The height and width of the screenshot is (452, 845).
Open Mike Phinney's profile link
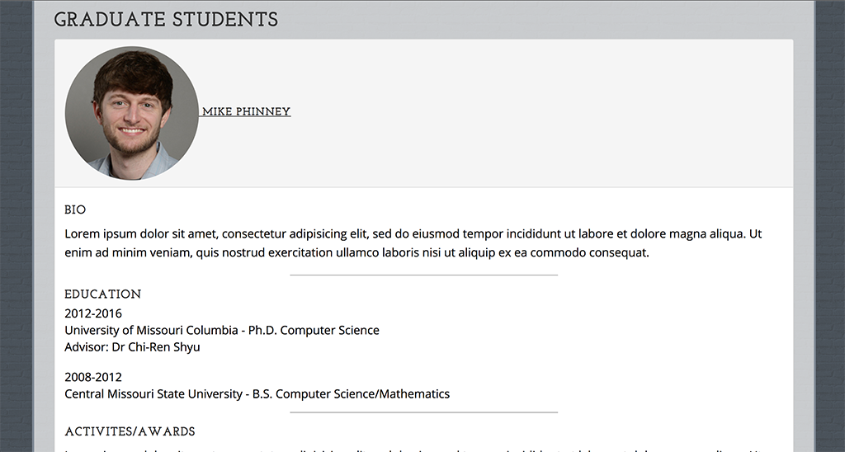point(246,111)
